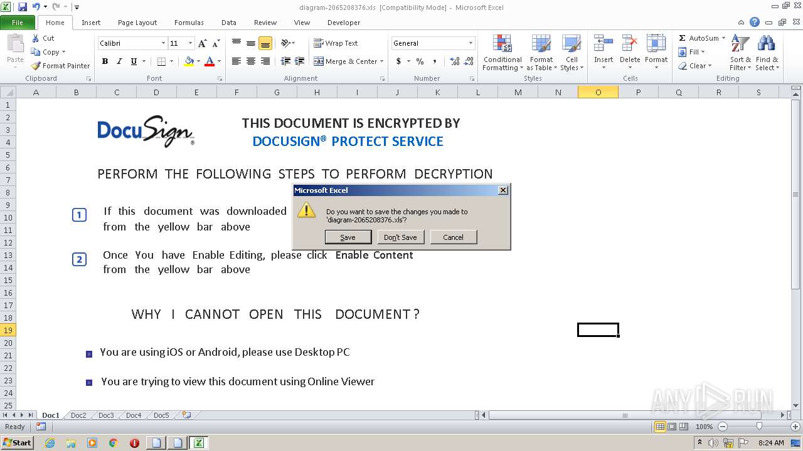Switch to the Page Layout tab

(137, 23)
